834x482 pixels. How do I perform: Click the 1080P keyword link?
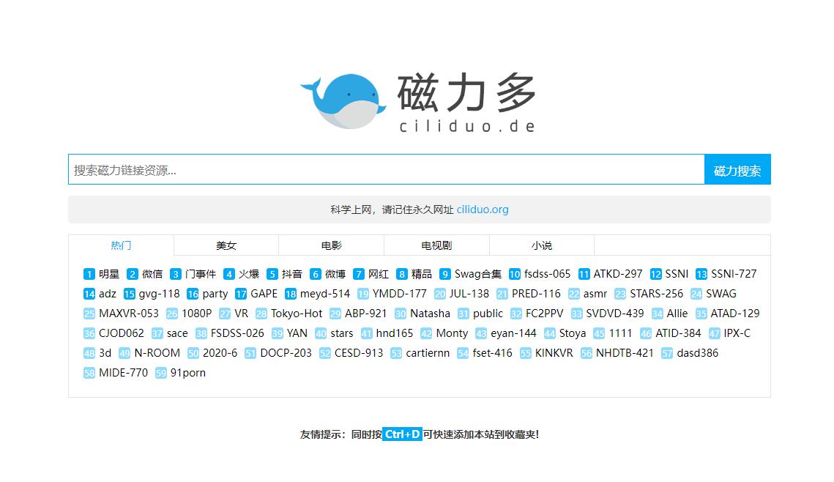[x=196, y=314]
